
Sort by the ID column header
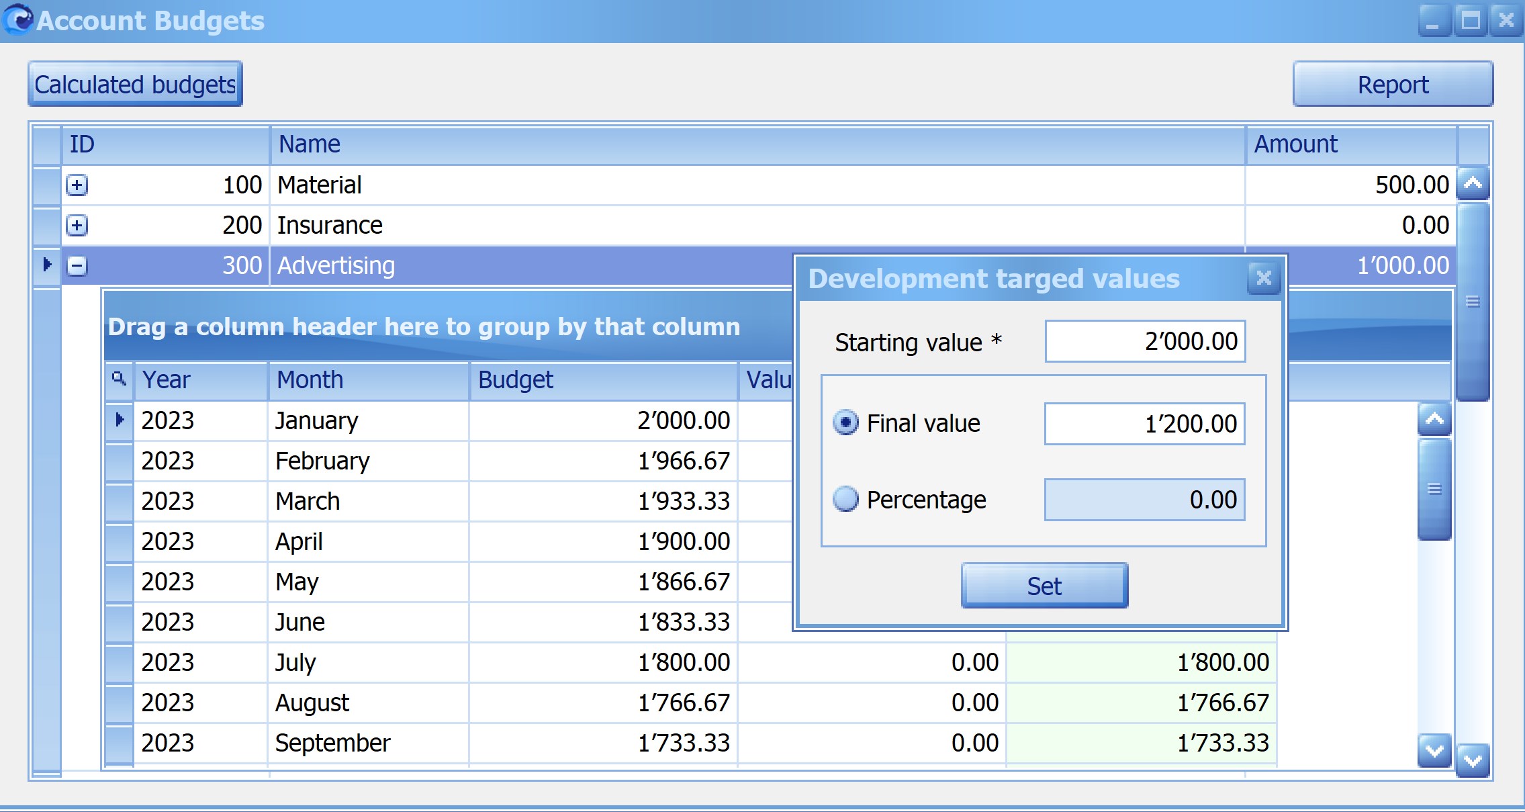point(166,144)
